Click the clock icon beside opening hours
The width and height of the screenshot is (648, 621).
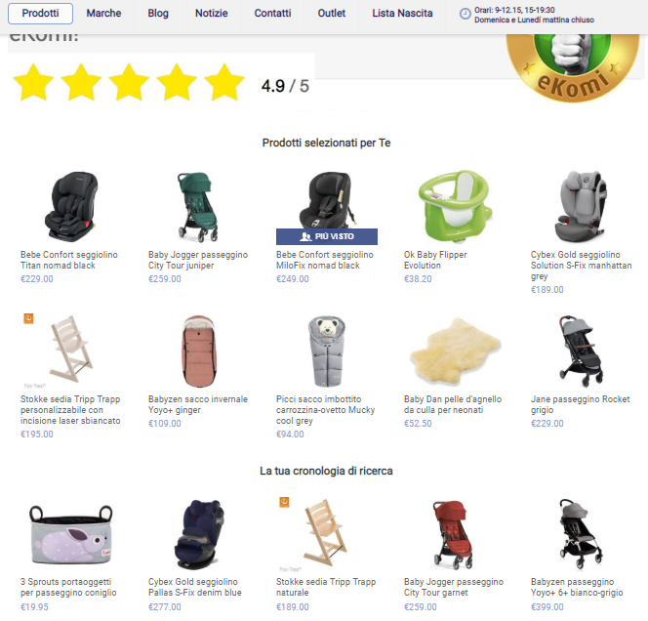point(466,15)
